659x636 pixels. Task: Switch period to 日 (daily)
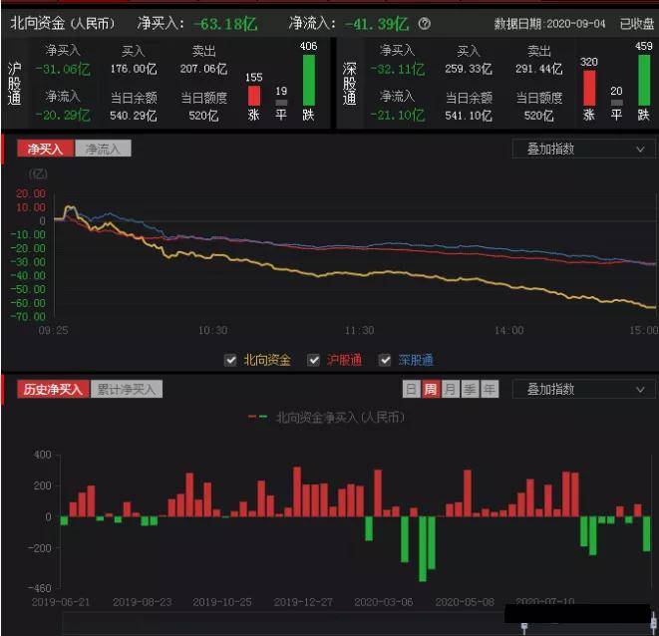pos(411,390)
